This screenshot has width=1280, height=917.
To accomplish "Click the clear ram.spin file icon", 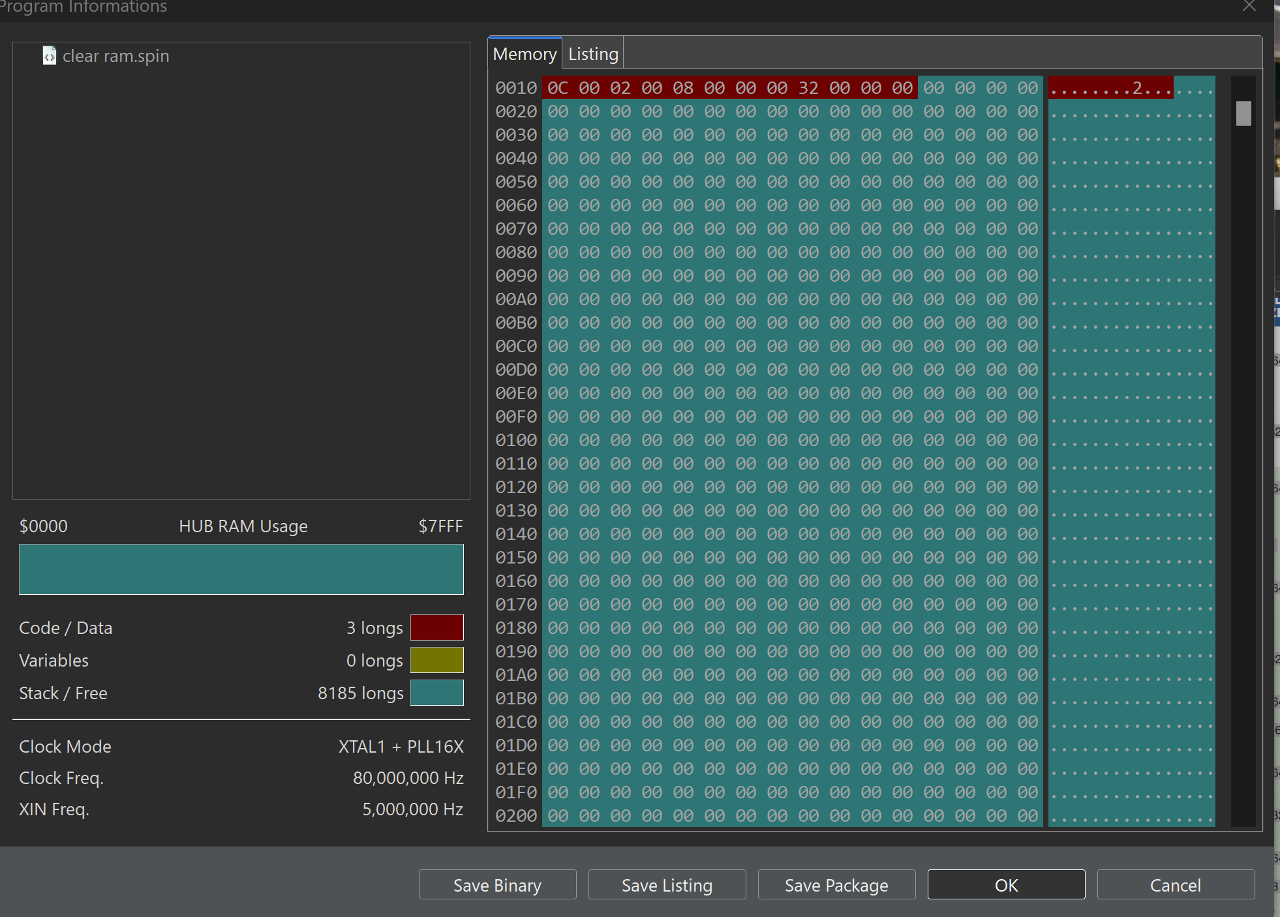I will tap(50, 55).
